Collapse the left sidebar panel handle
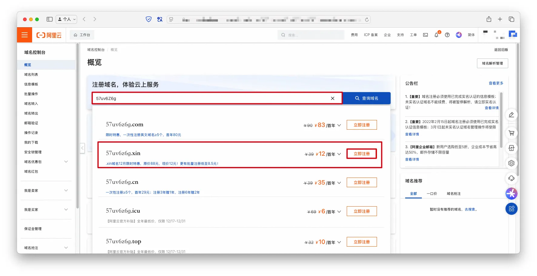This screenshot has width=537, height=276. (82, 148)
